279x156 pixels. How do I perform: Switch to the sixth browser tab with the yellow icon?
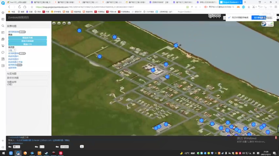coord(136,2)
